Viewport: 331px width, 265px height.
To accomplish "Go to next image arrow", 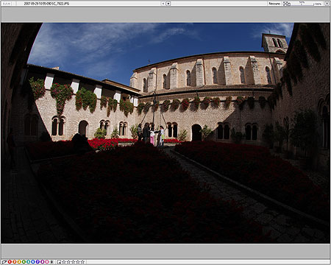I will pos(168,4).
